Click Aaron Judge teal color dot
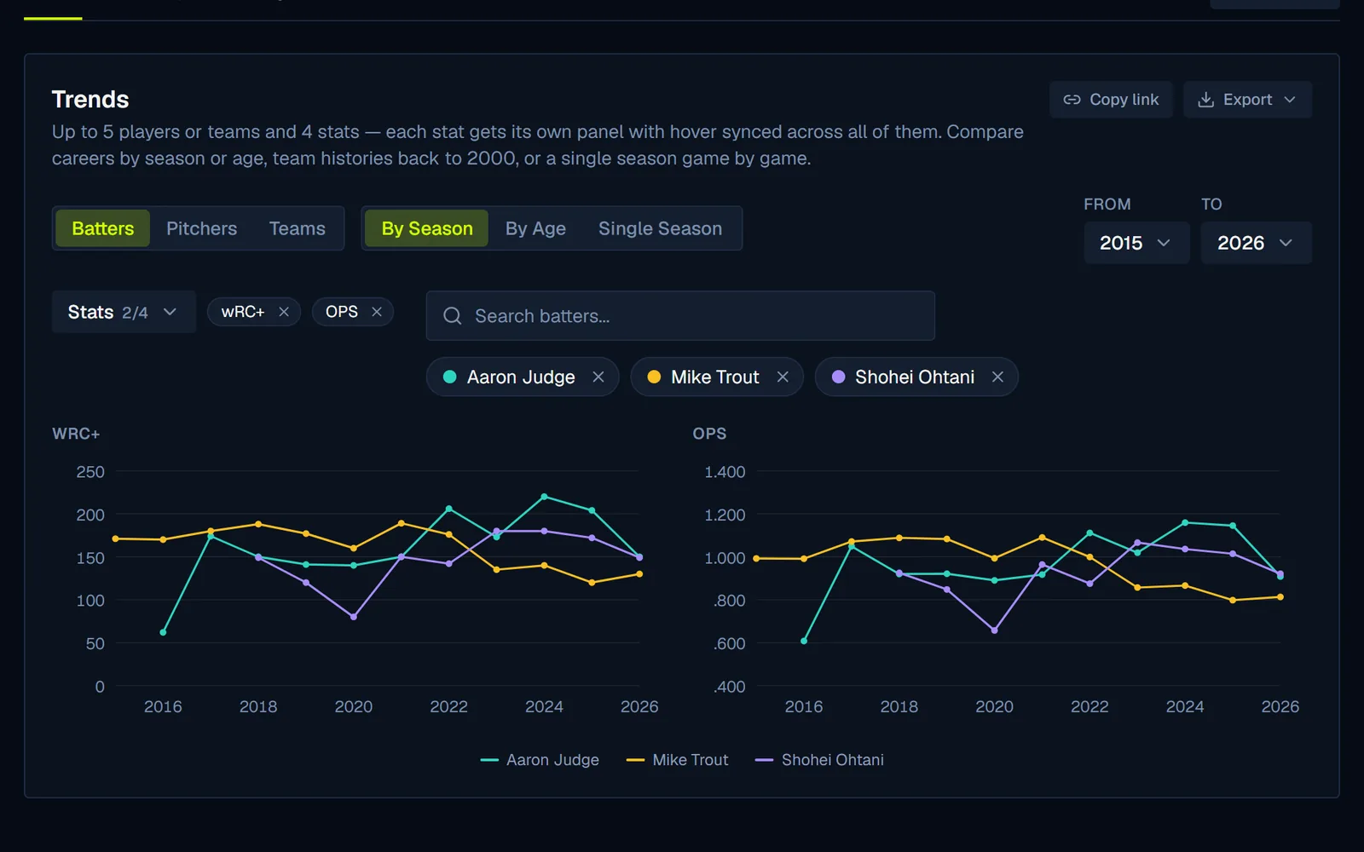 coord(450,377)
